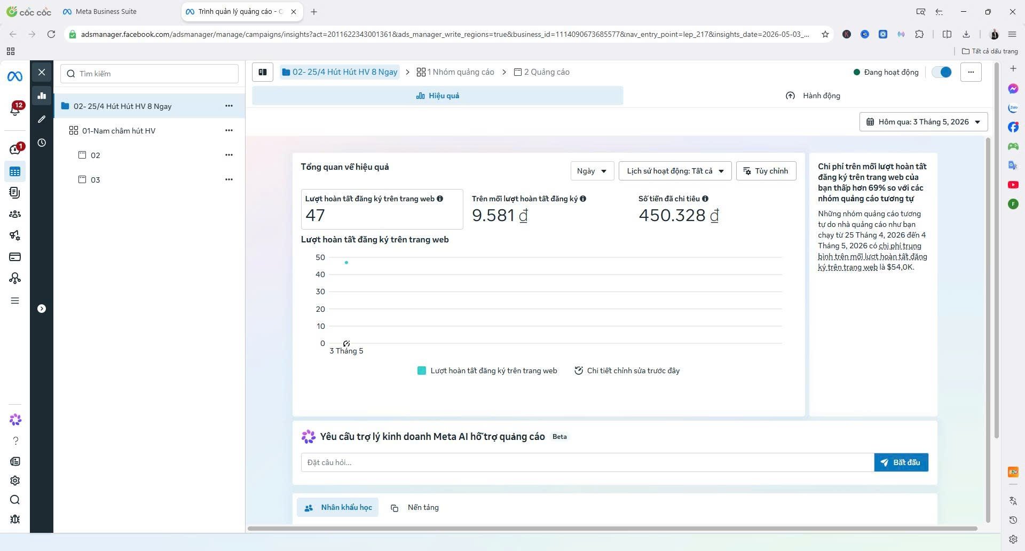Report a problem with bug icon

point(15,519)
